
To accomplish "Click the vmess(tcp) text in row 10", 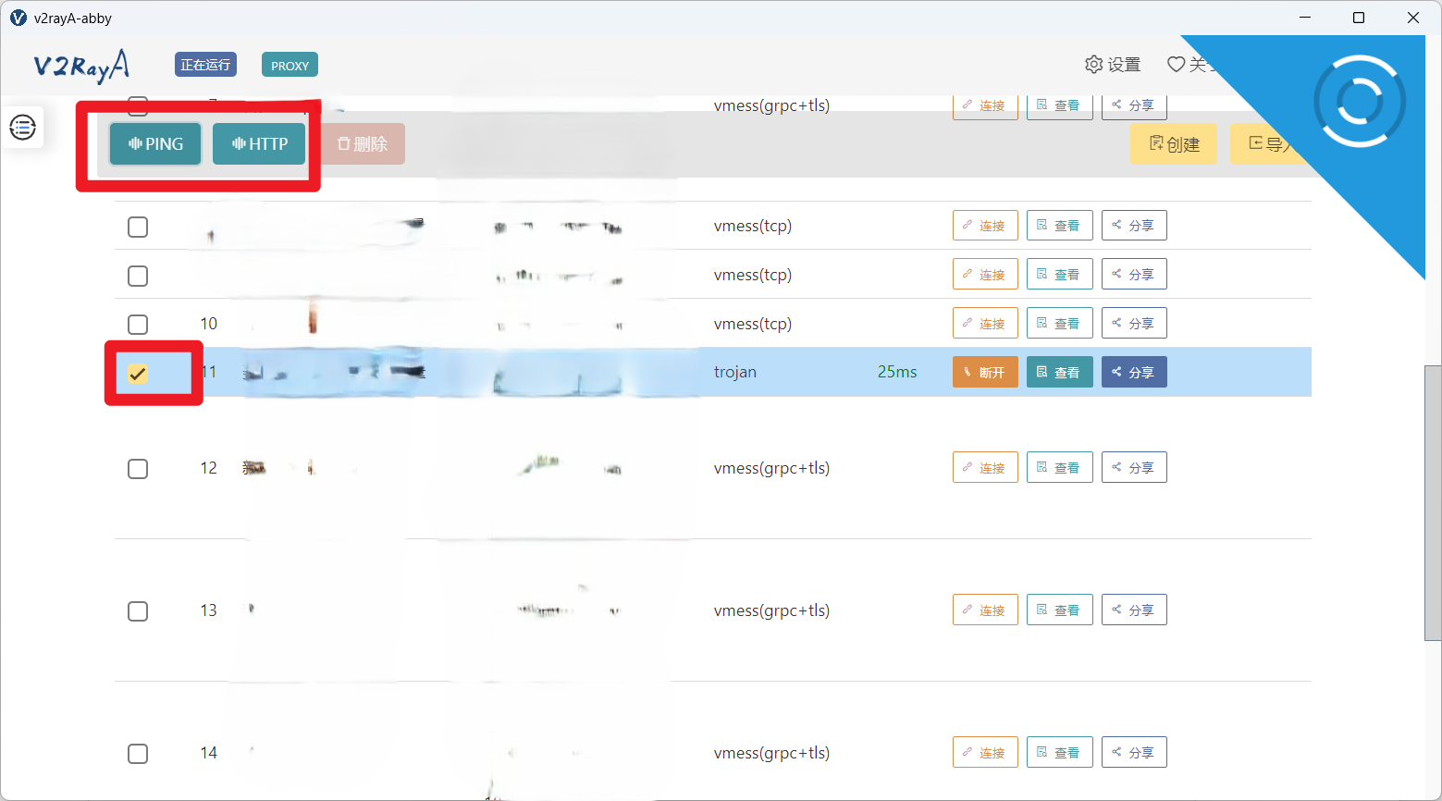I will point(753,324).
